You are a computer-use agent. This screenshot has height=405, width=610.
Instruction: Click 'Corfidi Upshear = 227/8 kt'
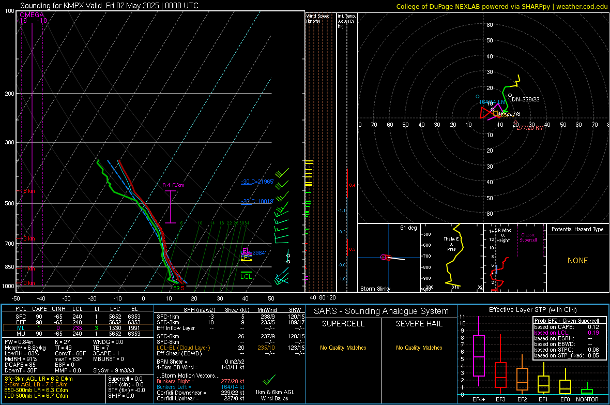click(x=201, y=398)
